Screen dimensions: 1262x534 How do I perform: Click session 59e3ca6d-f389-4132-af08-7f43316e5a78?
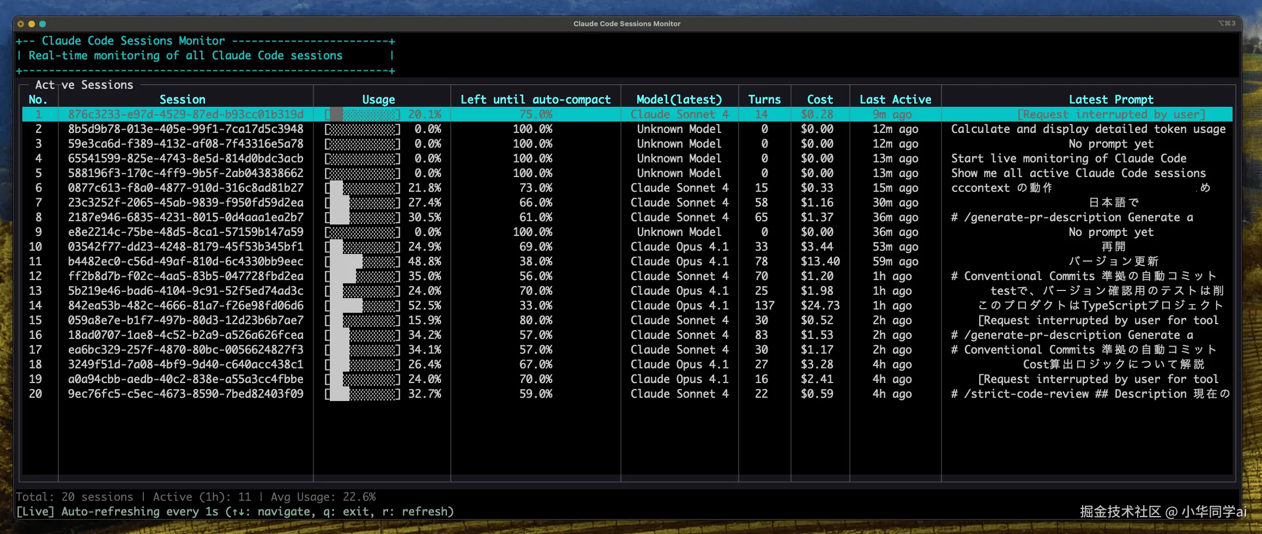point(627,144)
